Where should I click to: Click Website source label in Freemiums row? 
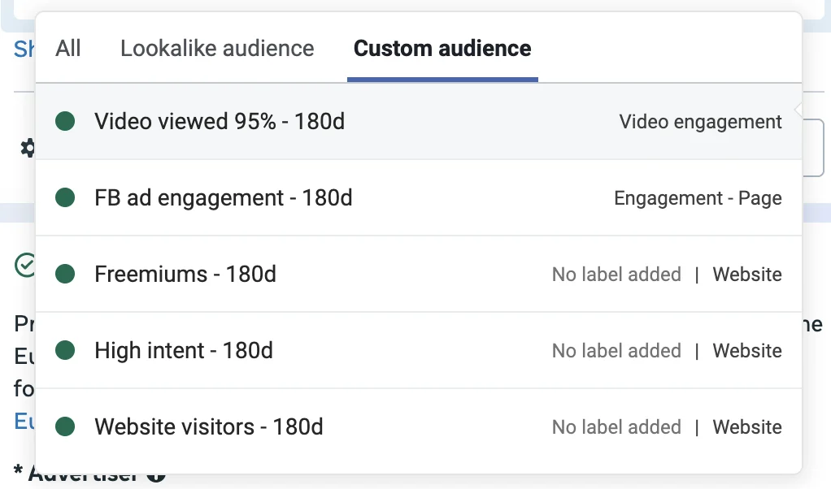pyautogui.click(x=747, y=274)
